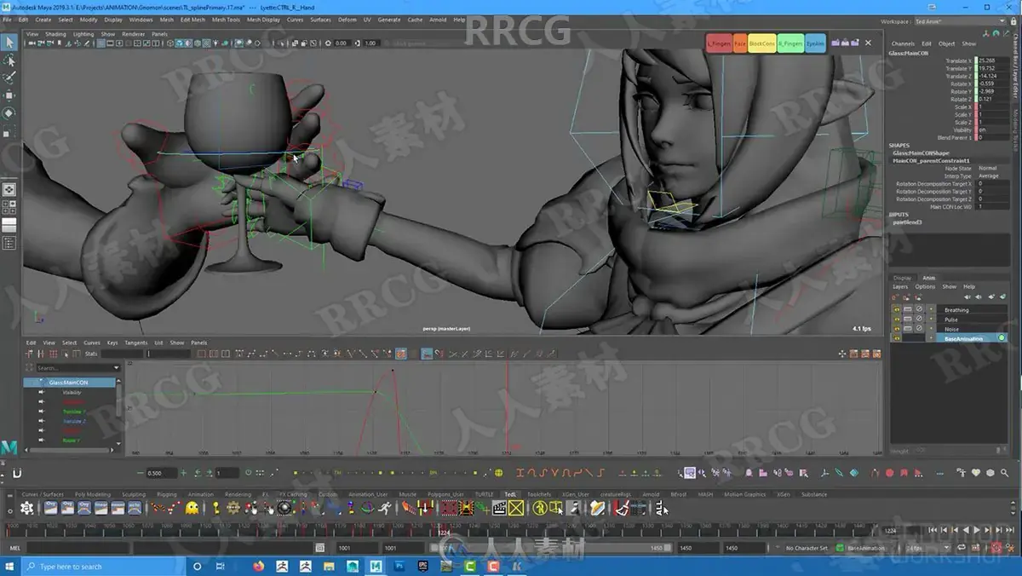This screenshot has width=1022, height=576.
Task: Click the tween plus increment icon
Action: pos(185,473)
